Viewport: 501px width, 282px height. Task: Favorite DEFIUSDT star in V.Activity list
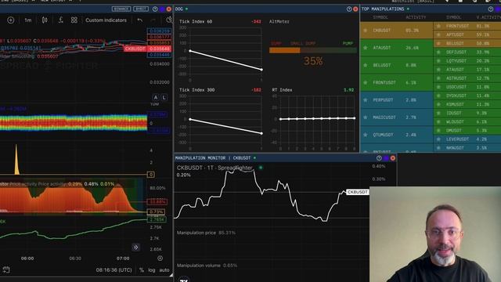point(438,52)
